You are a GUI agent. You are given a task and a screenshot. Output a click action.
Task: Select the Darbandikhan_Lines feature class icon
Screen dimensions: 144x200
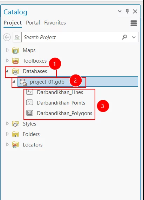(x=30, y=92)
